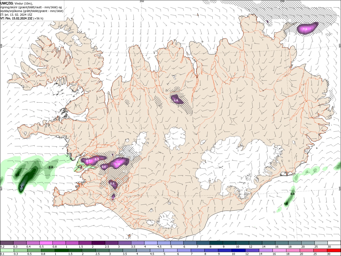The image size is (341, 256).
Task: Pick the snow scale swatch between 4 and 4.5
Action: pos(151,243)
